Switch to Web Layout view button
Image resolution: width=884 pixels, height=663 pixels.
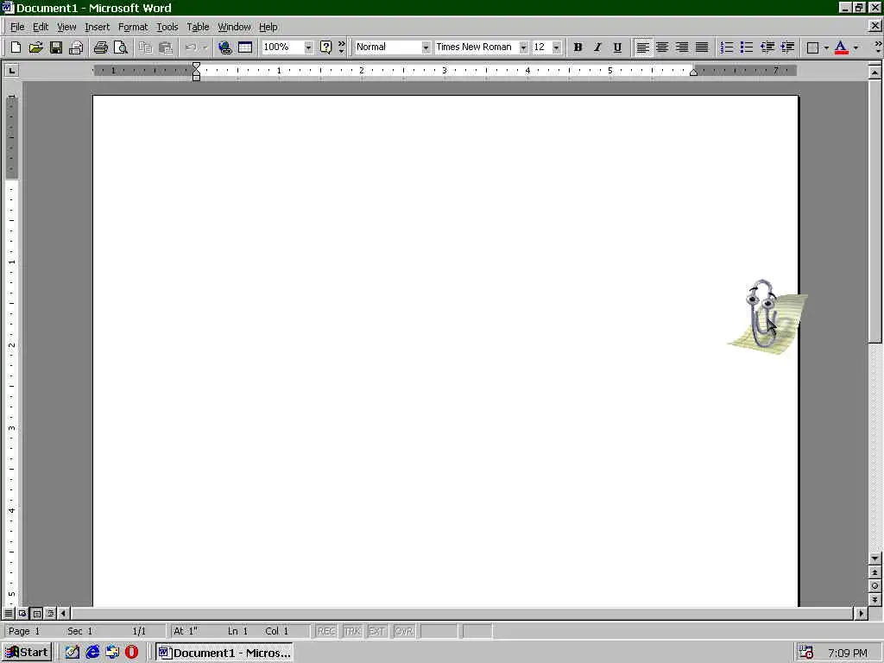coord(22,613)
